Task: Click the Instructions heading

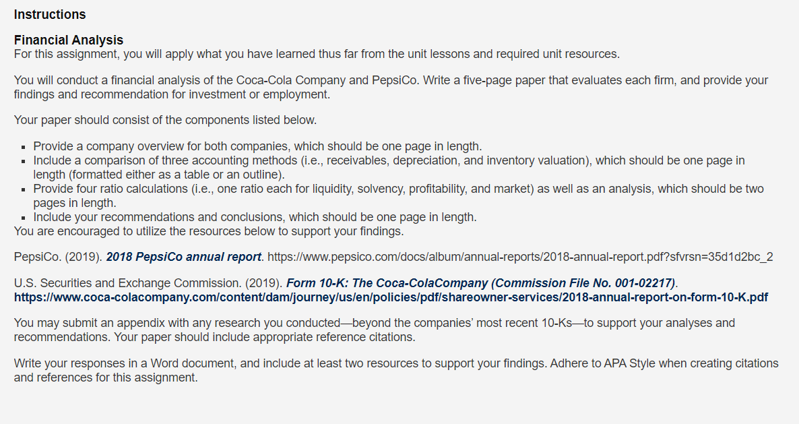Action: 50,15
